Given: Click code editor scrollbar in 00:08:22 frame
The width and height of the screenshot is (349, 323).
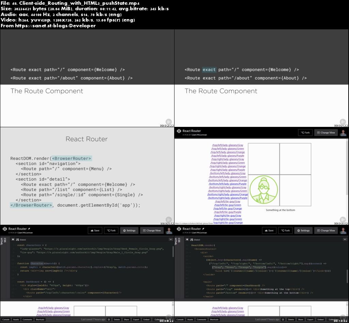Looking at the screenshot, I should point(173,252).
